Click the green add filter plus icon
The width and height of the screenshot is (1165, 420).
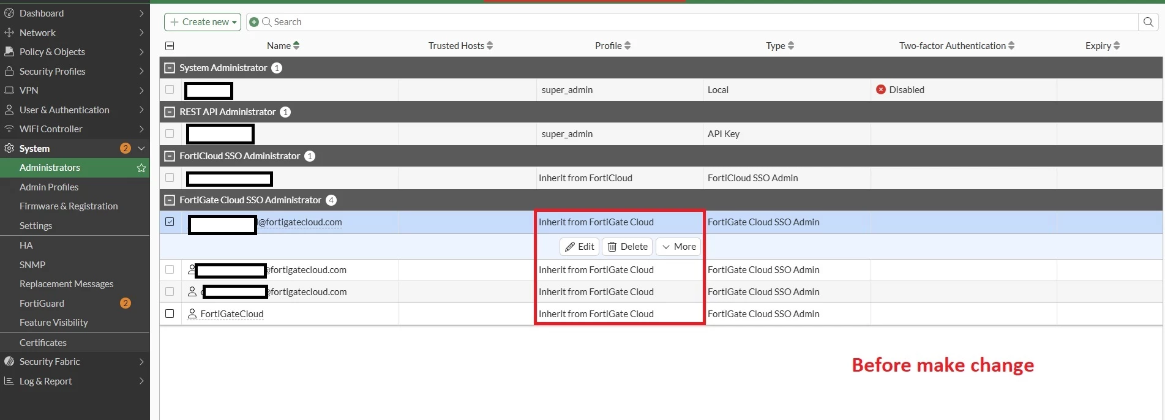[x=254, y=22]
